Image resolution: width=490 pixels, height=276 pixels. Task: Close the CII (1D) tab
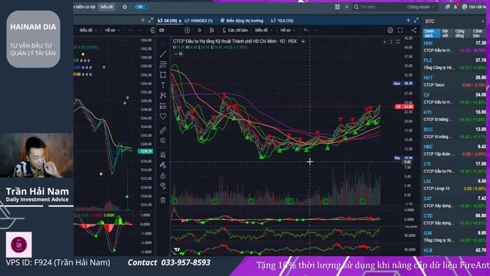coord(181,21)
